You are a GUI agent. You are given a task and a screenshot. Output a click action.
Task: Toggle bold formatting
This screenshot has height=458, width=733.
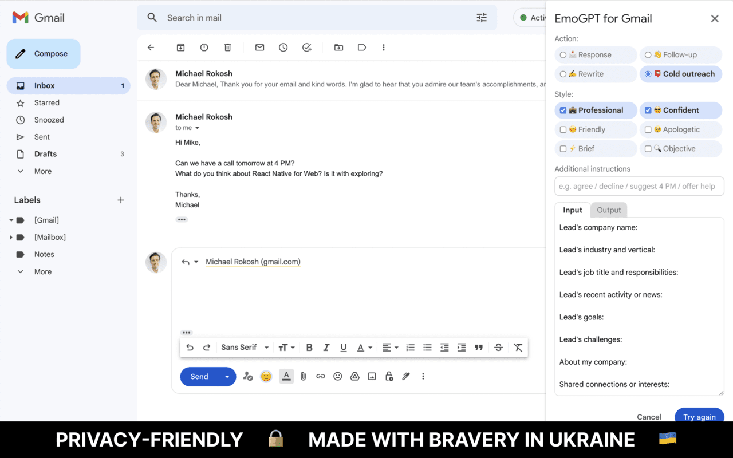tap(309, 348)
